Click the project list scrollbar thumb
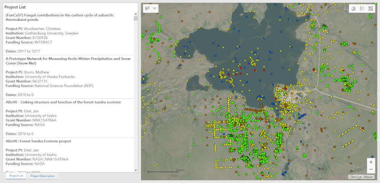Viewport: 380px width, 183px height. pos(136,18)
